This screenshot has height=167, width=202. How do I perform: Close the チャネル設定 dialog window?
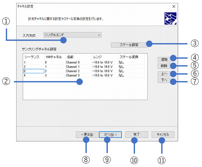point(174,6)
